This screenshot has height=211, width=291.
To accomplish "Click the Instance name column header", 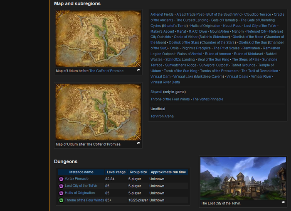I will (81, 172).
